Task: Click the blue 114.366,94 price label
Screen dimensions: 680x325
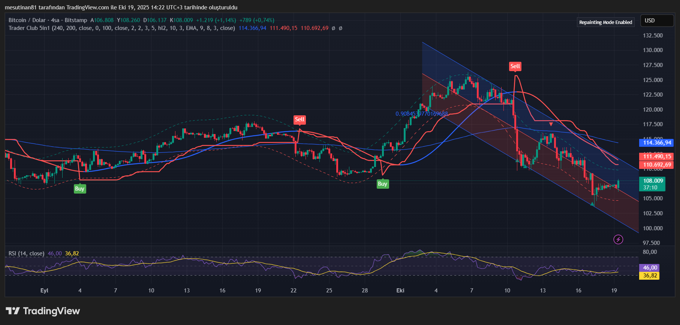Action: (657, 143)
